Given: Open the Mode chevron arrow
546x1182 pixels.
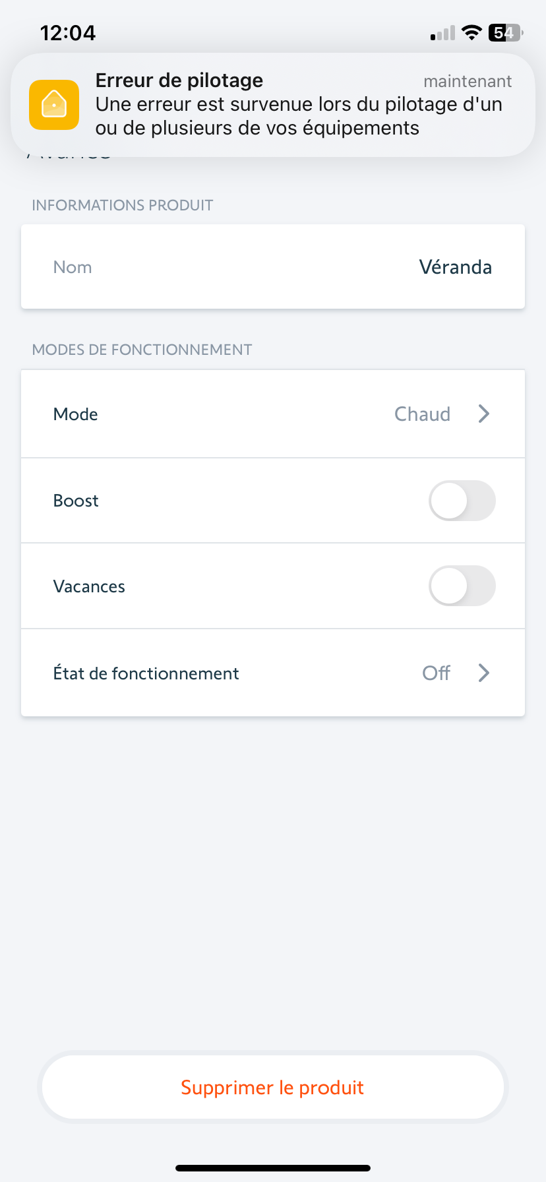Looking at the screenshot, I should point(484,414).
